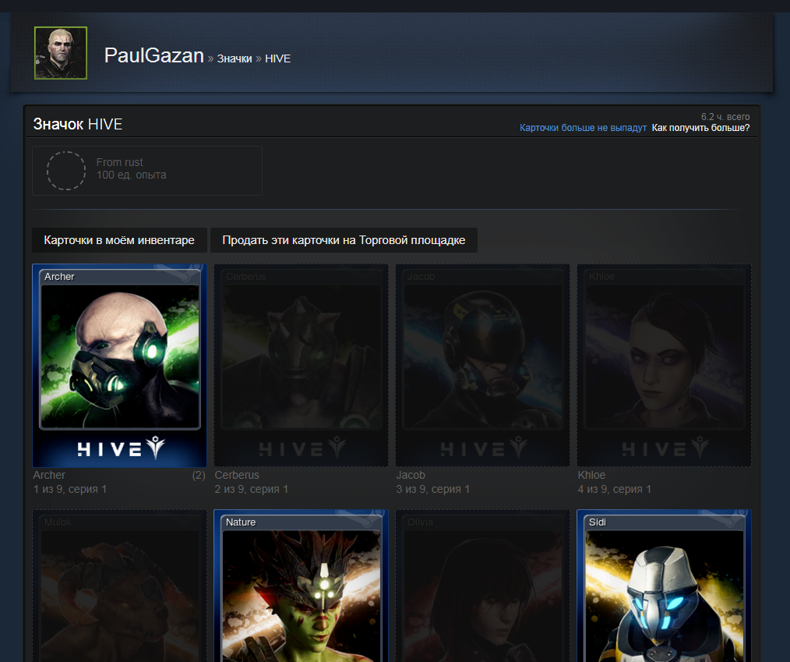Open PaulGazan's profile avatar
The image size is (790, 662).
tap(61, 53)
